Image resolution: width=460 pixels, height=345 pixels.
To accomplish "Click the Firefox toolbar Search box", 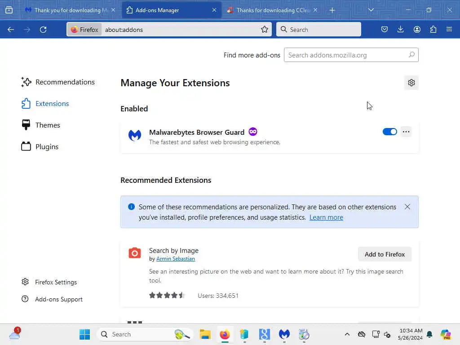I will 318,29.
